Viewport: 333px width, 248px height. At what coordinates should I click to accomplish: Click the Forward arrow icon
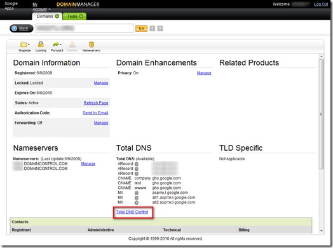[x=56, y=45]
